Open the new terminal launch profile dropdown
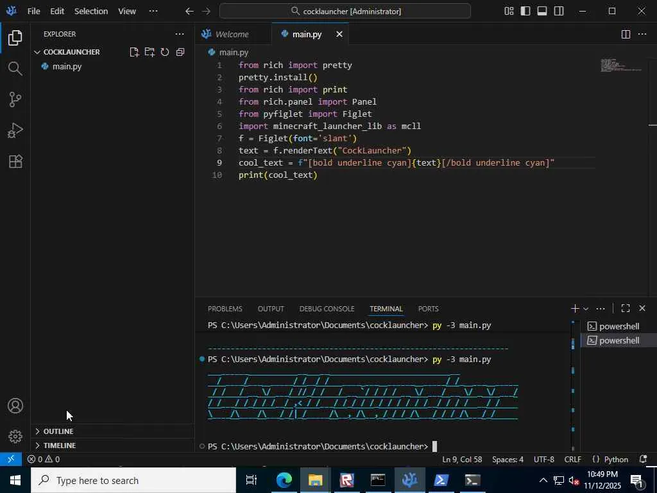657x493 pixels. coord(586,309)
